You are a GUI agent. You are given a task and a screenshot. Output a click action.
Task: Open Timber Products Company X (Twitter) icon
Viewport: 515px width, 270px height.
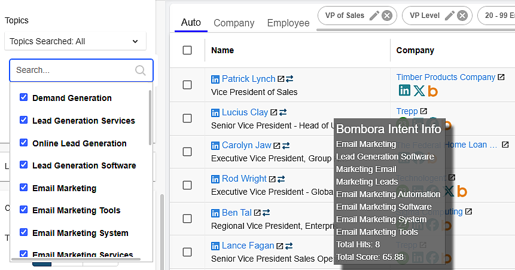tap(419, 91)
